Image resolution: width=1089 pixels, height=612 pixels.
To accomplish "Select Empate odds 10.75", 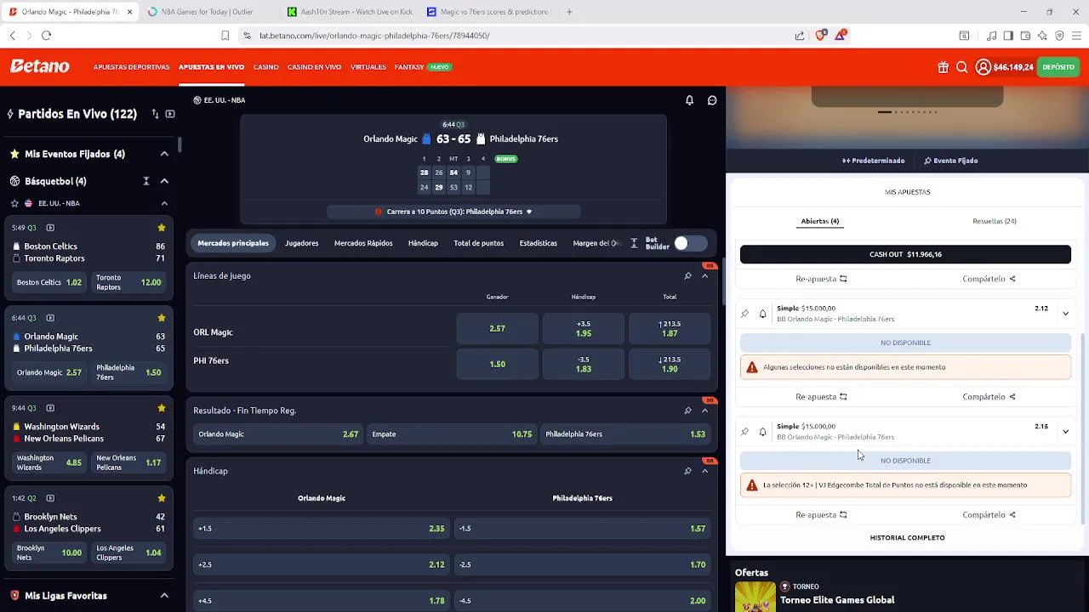I will click(452, 434).
